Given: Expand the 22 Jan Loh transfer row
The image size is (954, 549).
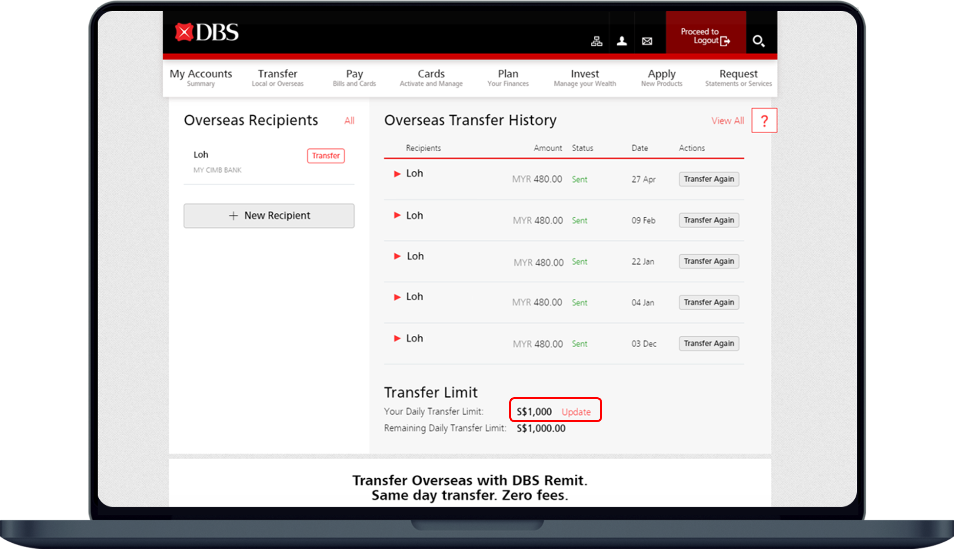Looking at the screenshot, I should 397,256.
